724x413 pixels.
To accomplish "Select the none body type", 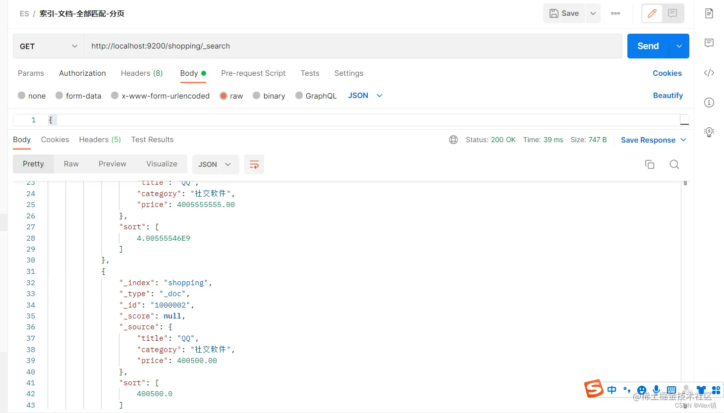I will click(32, 96).
